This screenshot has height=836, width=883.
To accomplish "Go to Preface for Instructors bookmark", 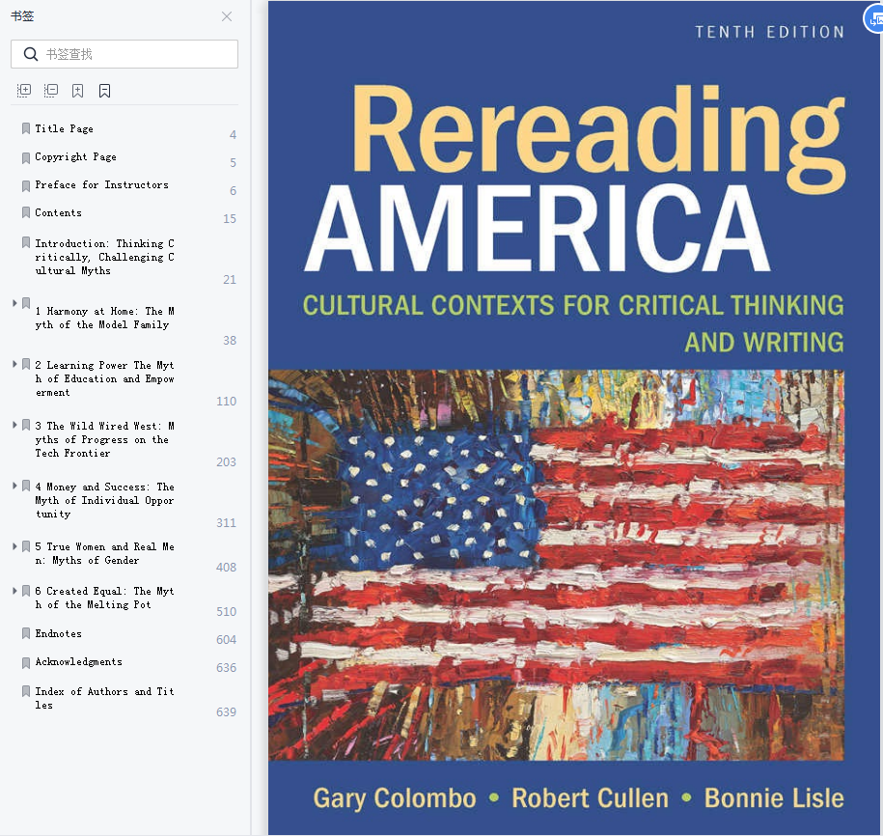I will (x=101, y=184).
